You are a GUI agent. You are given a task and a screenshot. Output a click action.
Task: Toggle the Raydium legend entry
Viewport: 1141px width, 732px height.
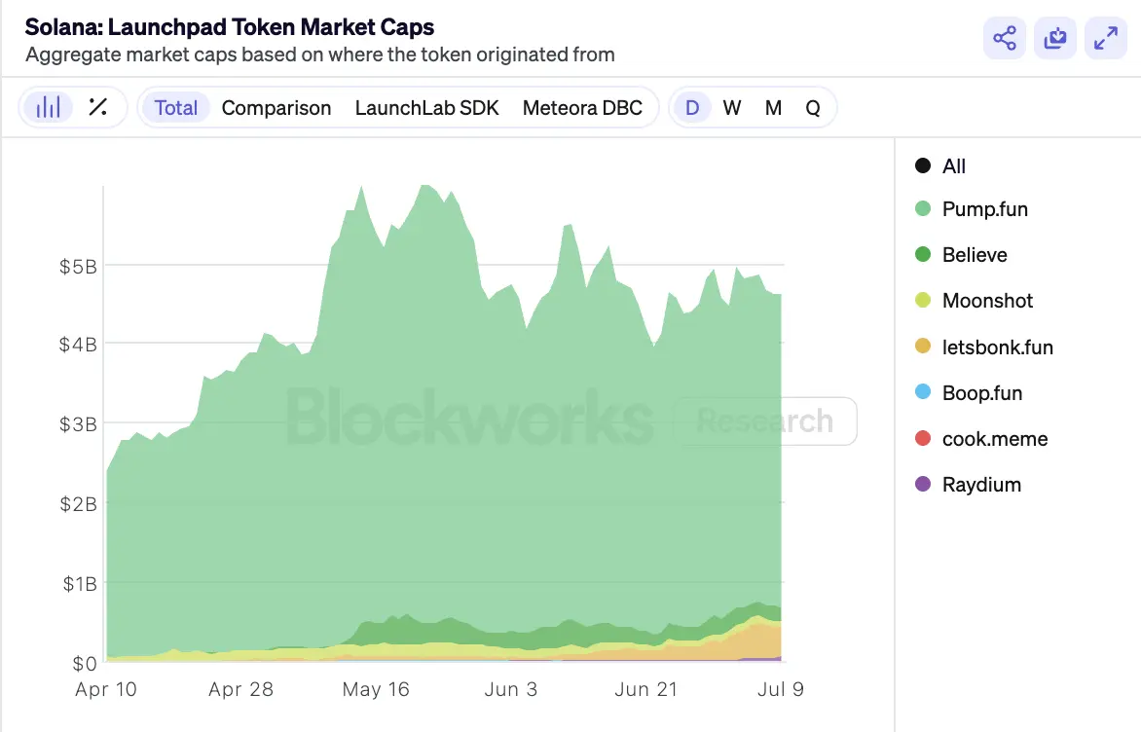tap(980, 485)
